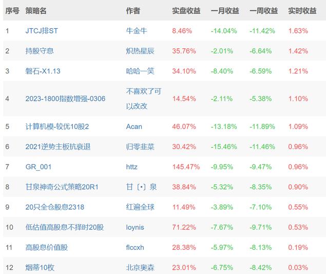The width and height of the screenshot is (326, 274).
Task: Sort by 一月收益 column header
Action: [225, 11]
